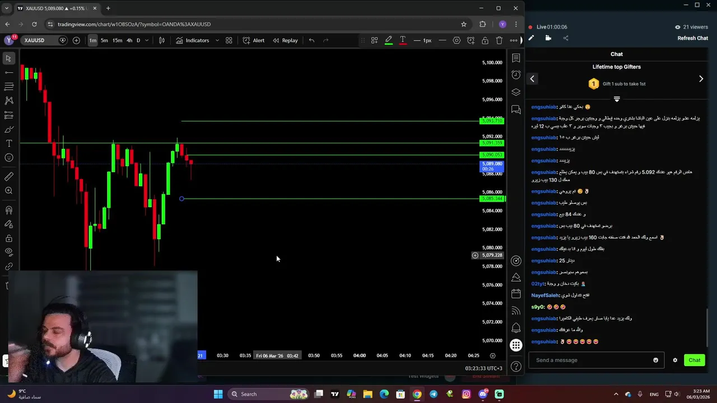
Task: Switch chart to the 4h interval
Action: pos(129,40)
